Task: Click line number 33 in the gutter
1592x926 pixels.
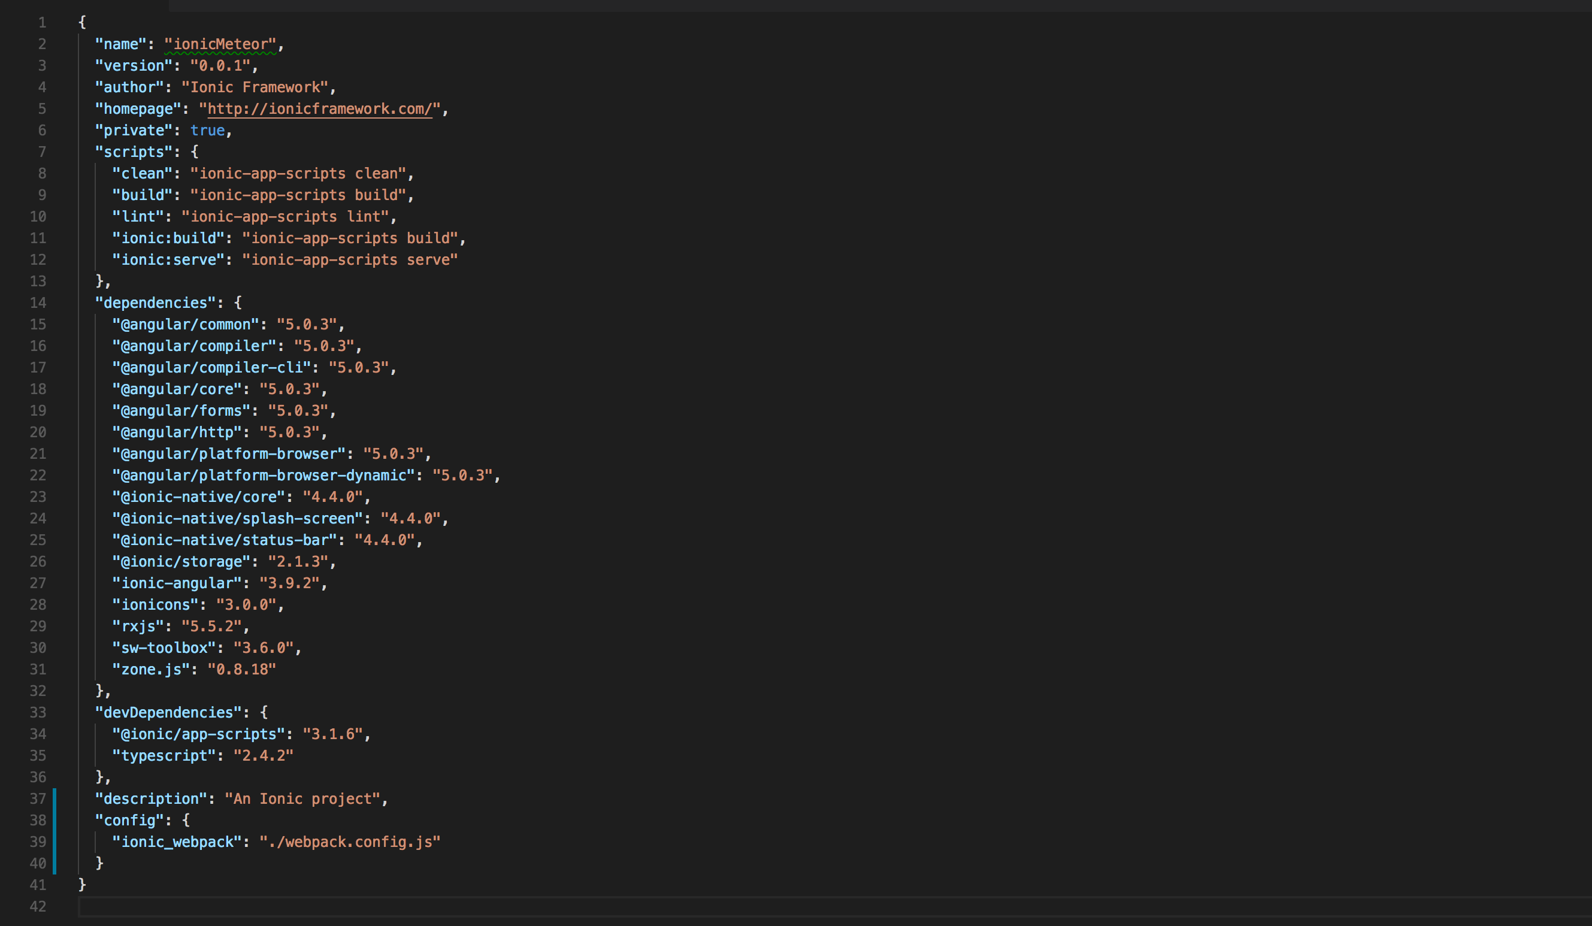Action: [38, 713]
